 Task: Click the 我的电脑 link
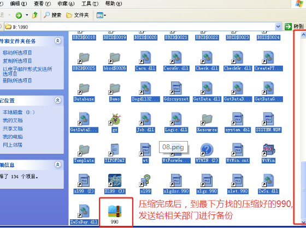13,137
